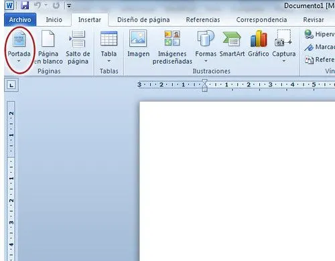Viewport: 335px width, 261px height.
Task: Click the Referencia cruzada label text
Action: coord(325,60)
